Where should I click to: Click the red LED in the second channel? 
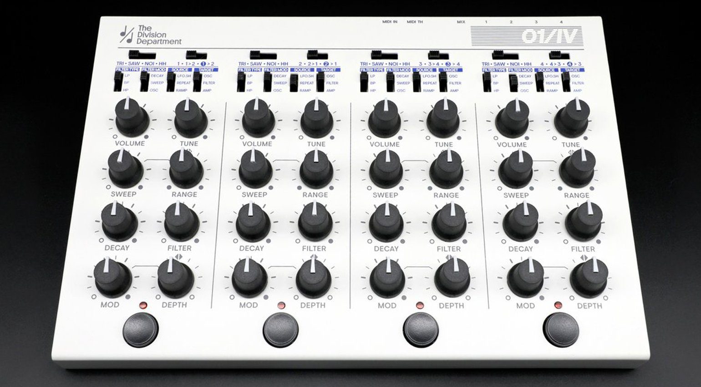point(281,305)
